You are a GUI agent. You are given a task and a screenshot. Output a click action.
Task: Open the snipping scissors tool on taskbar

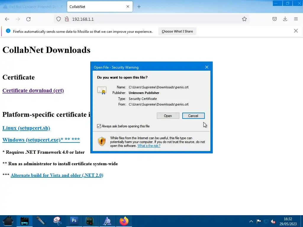tap(57, 221)
